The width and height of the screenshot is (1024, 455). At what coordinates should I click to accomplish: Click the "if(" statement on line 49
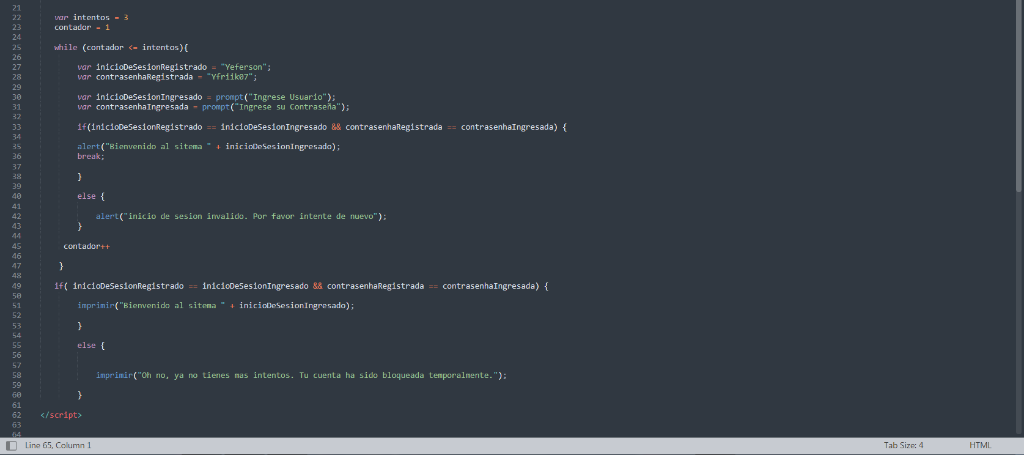tap(301, 286)
